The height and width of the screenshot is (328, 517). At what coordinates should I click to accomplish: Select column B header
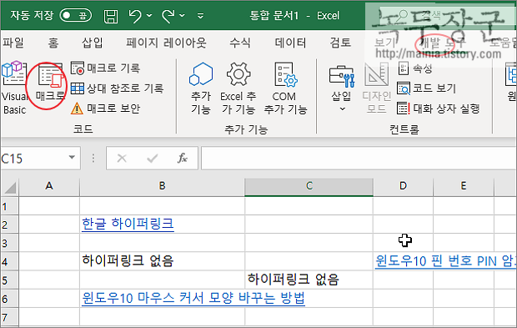tap(163, 186)
